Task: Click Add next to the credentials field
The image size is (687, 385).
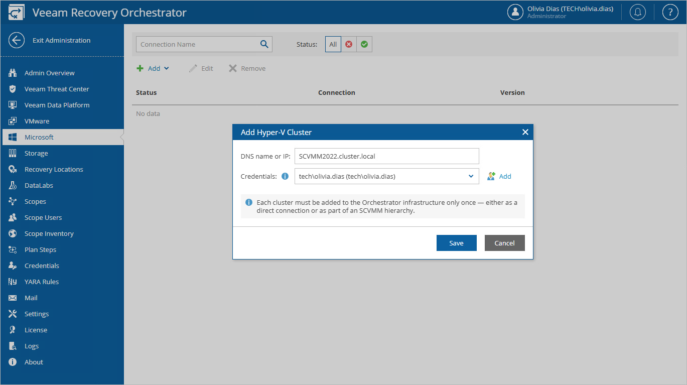Action: 505,176
